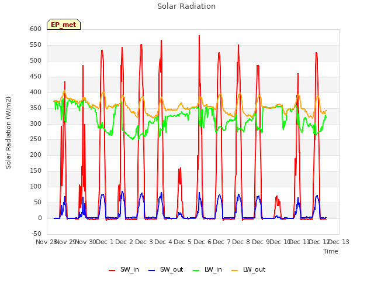Click the 300 y-axis tick label

pos(36,124)
